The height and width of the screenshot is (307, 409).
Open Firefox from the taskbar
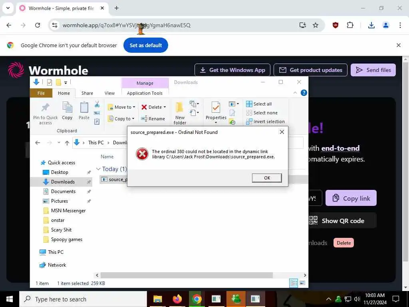[177, 299]
